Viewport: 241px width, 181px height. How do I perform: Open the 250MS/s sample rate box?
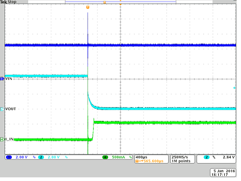180,157
